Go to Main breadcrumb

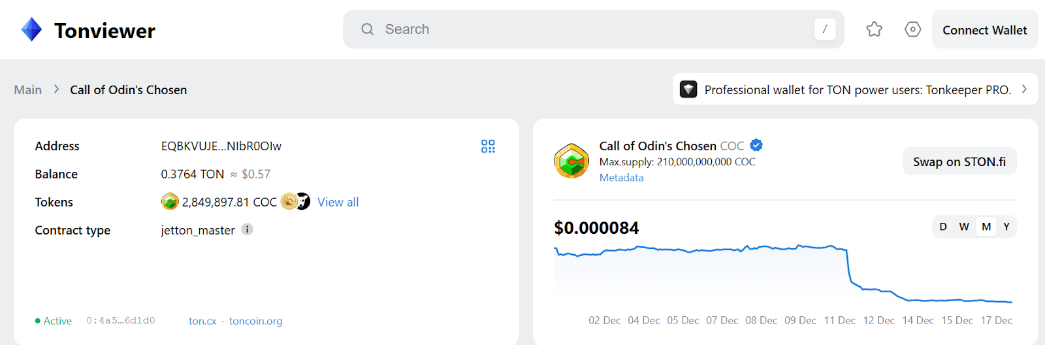point(28,90)
